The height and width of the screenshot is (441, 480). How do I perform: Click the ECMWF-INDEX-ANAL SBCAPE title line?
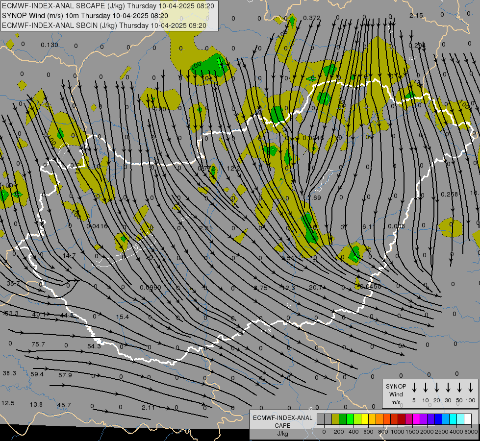coord(108,6)
